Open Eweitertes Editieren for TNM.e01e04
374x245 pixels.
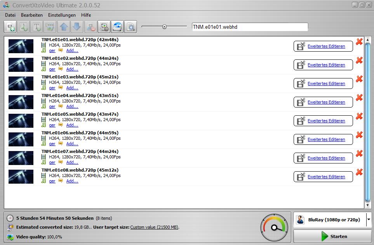click(323, 102)
